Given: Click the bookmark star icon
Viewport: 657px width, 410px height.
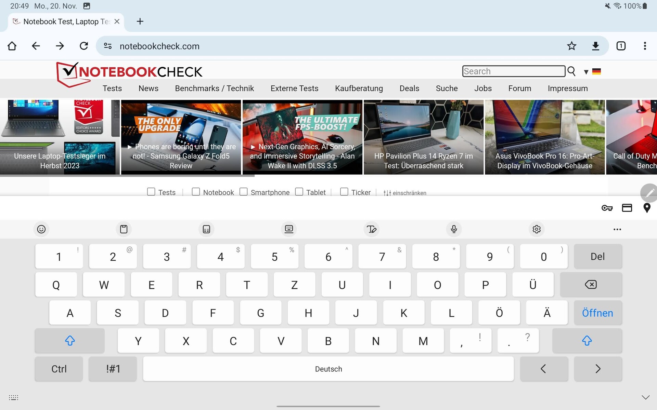Looking at the screenshot, I should 571,46.
